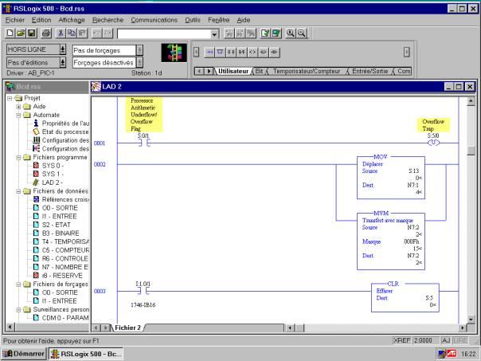Image resolution: width=481 pixels, height=361 pixels.
Task: Click the colorful ladder animation icon
Action: [174, 53]
